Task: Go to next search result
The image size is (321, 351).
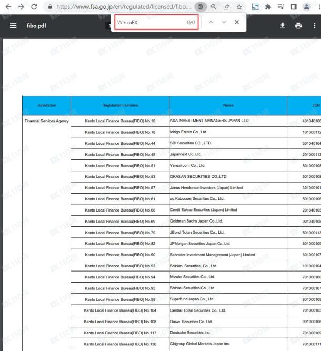Action: [x=224, y=22]
